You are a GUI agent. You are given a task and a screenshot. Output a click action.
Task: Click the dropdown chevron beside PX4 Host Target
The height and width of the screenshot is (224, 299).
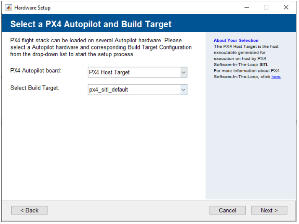click(184, 72)
